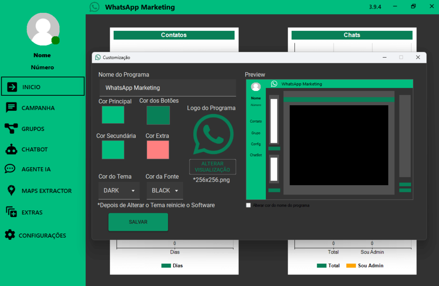This screenshot has height=286, width=439.
Task: Select AGENTE IA in the sidebar
Action: 36,169
